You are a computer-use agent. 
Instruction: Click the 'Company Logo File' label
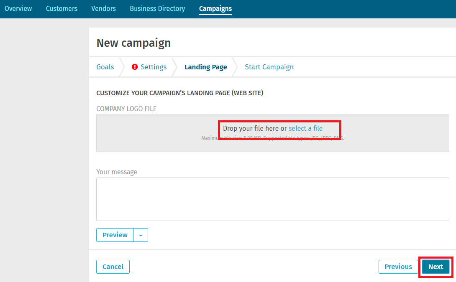tap(126, 109)
